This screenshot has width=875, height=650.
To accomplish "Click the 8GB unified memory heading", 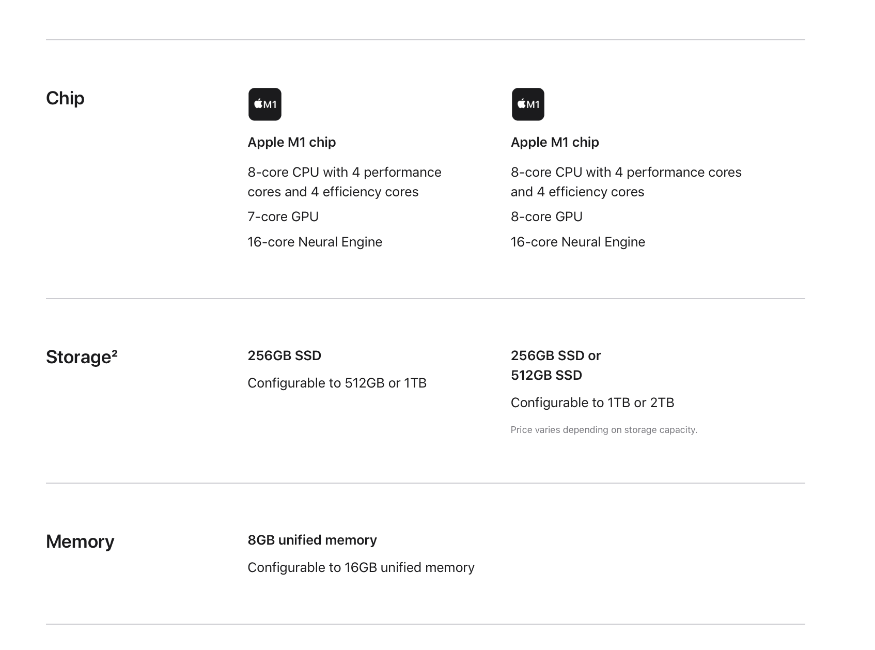I will click(312, 540).
